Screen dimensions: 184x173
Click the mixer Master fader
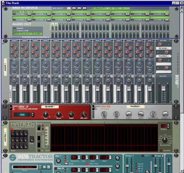(163, 88)
